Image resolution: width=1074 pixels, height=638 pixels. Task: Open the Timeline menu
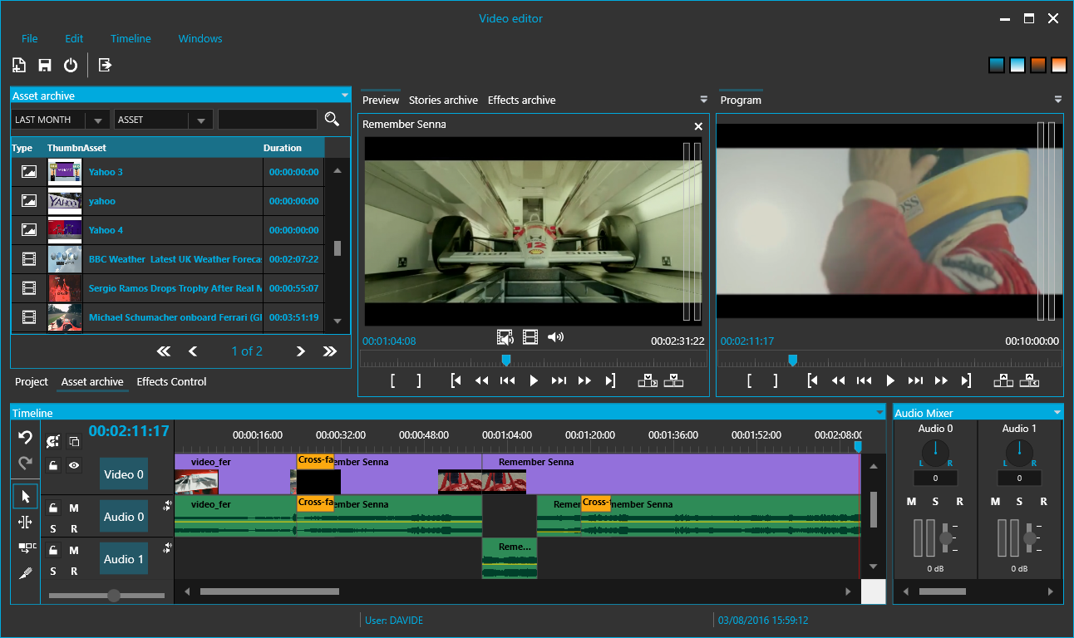pyautogui.click(x=131, y=38)
